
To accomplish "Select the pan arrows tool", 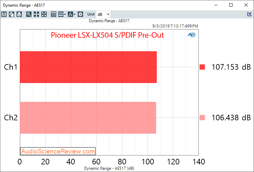I will [x=36, y=14].
